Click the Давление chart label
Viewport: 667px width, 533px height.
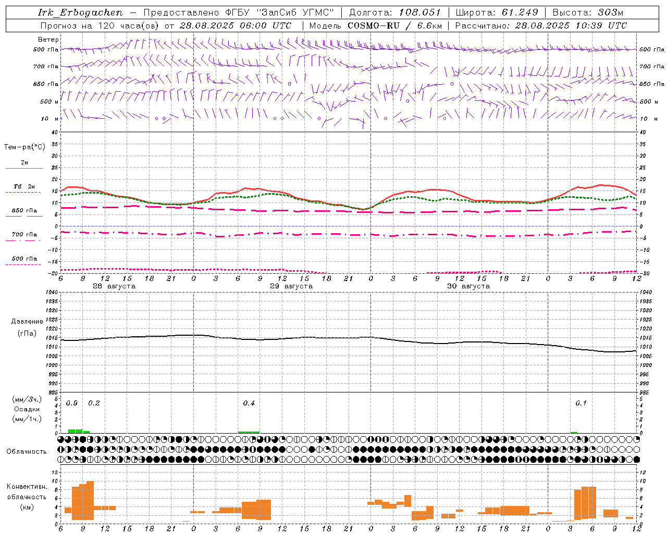27,322
